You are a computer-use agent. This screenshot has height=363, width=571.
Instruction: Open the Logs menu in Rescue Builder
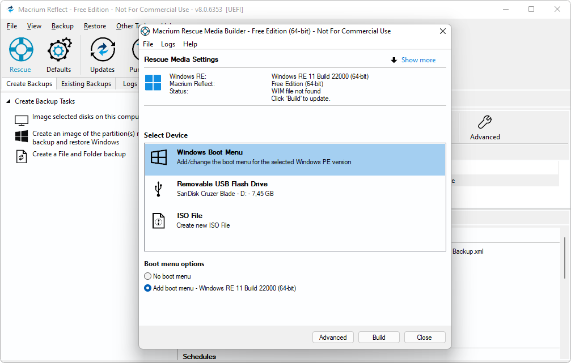pos(168,44)
